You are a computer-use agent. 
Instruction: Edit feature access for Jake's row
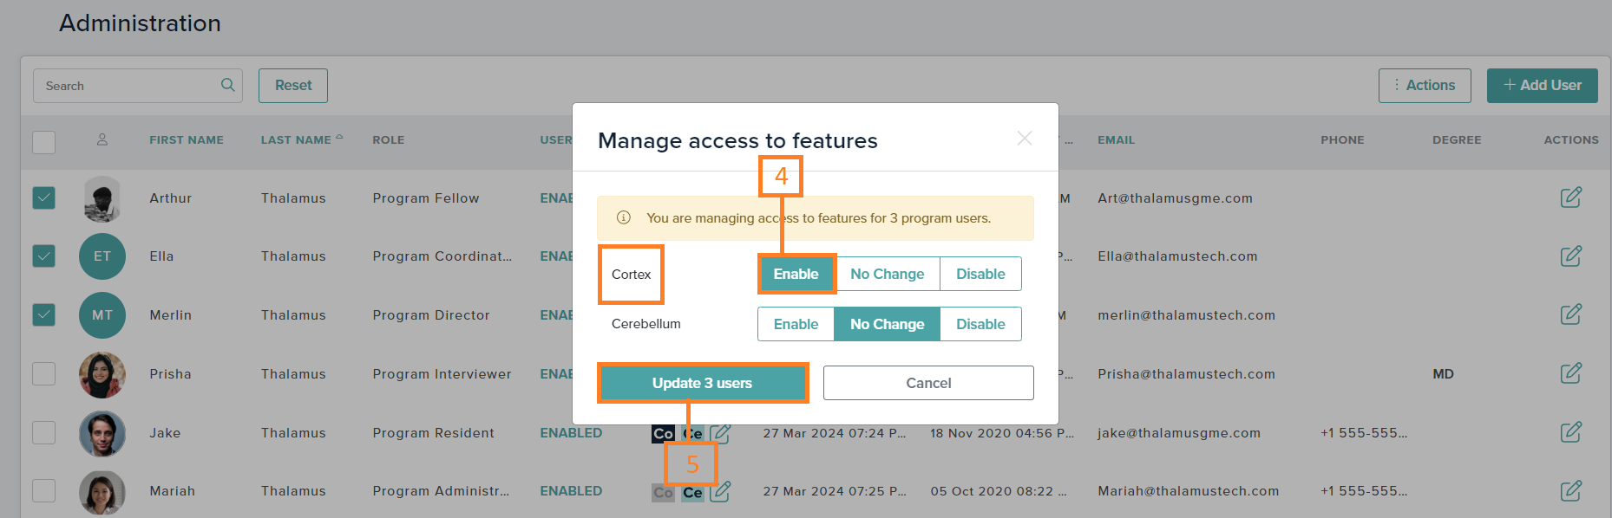[x=721, y=432]
